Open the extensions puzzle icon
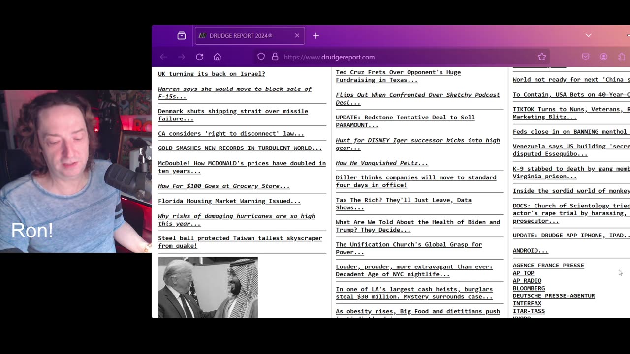This screenshot has height=354, width=630. point(622,57)
